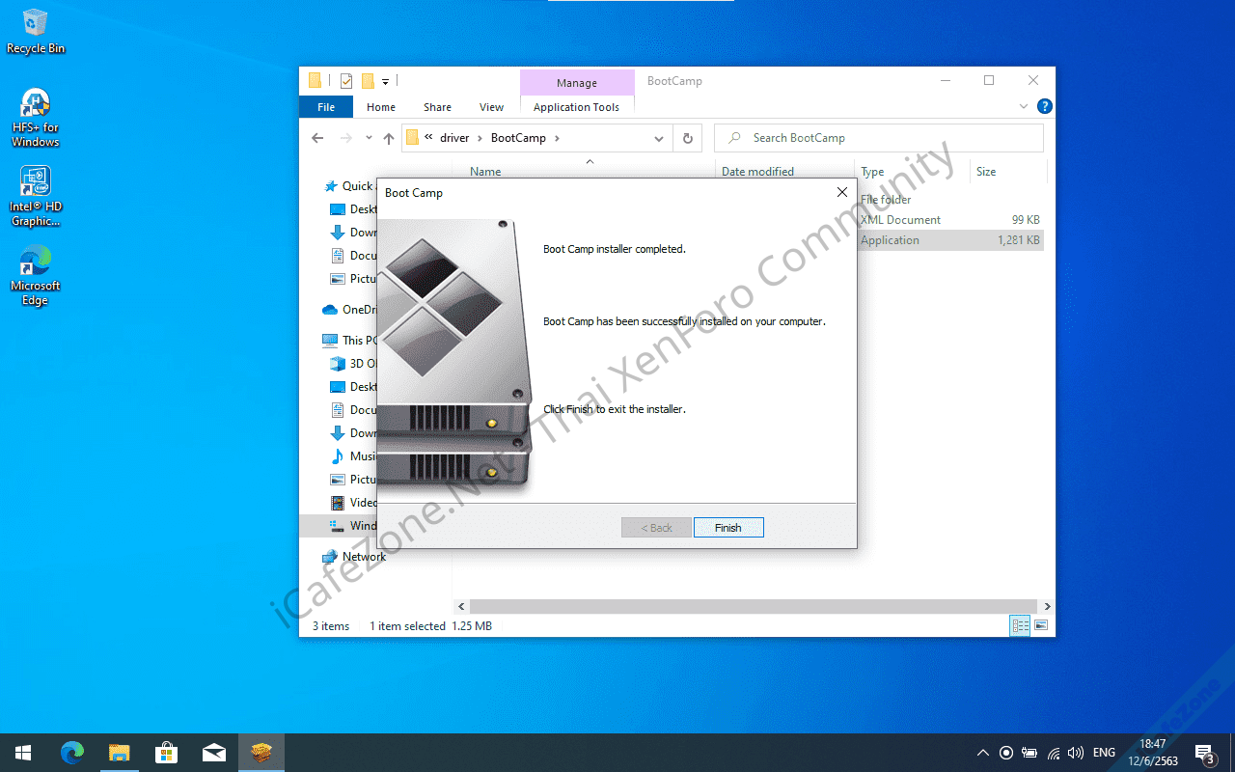Open Microsoft Store from the taskbar

click(166, 753)
